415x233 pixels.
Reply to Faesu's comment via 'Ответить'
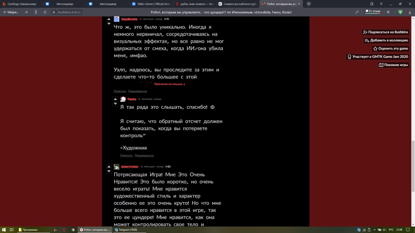click(126, 156)
